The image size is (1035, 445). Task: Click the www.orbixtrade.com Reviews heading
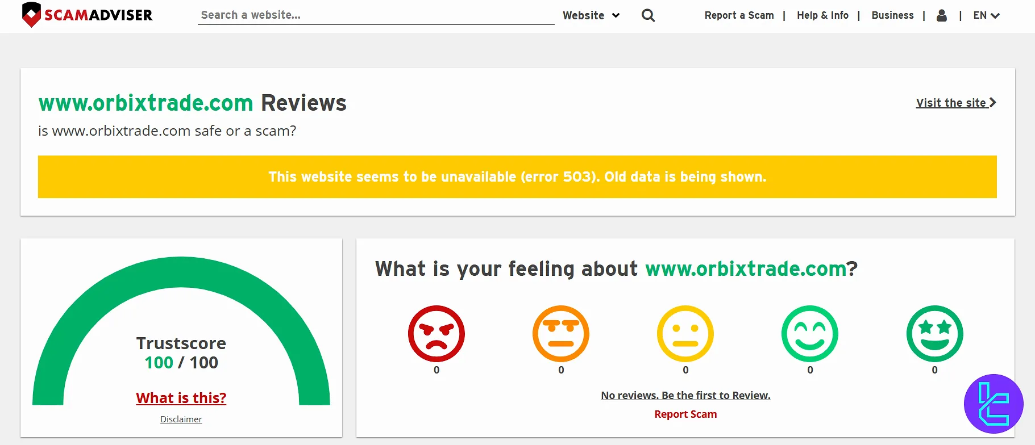pos(192,103)
